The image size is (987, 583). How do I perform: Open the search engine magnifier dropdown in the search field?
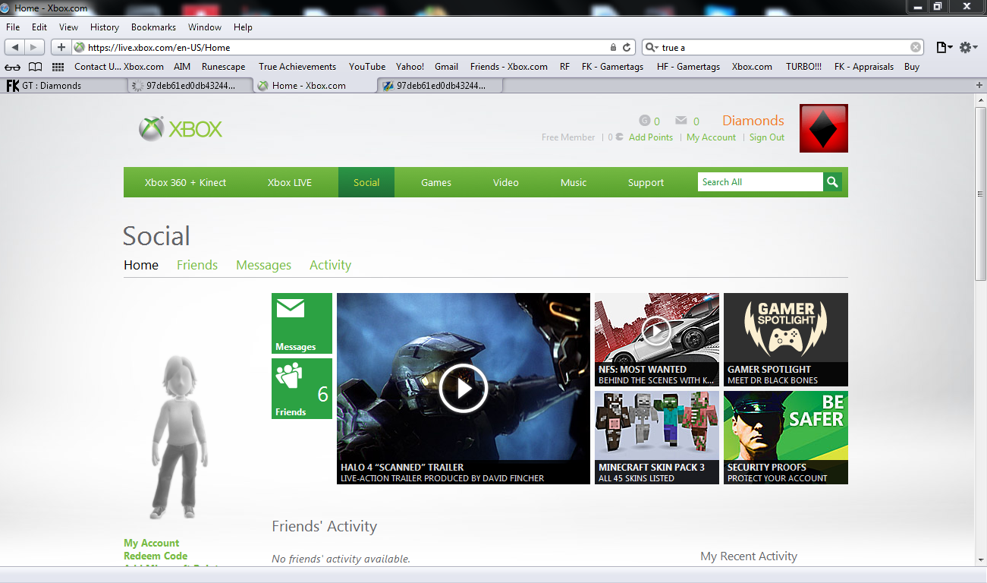(651, 47)
